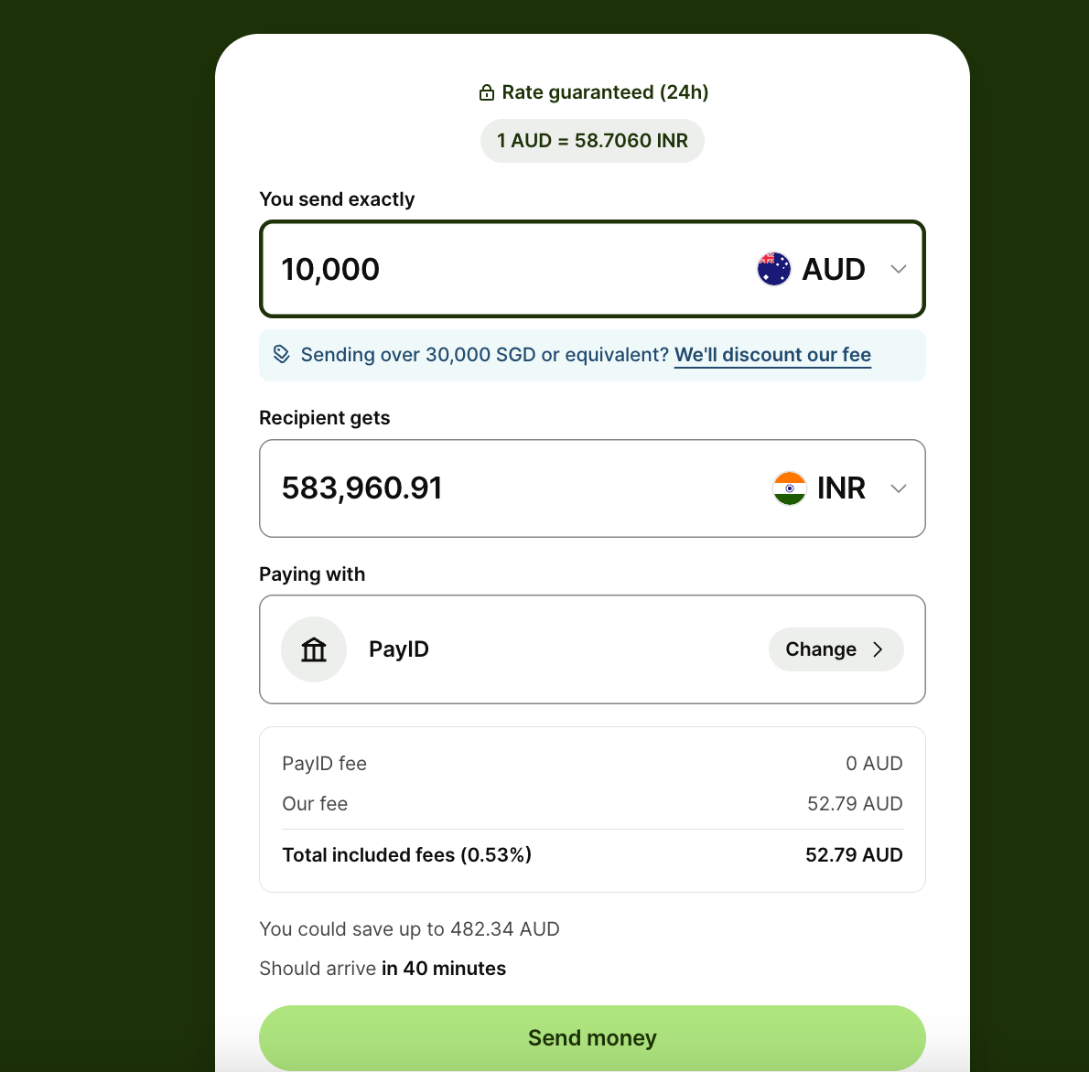Select the PayID payment option
Viewport: 1089px width, 1072px height.
[592, 649]
